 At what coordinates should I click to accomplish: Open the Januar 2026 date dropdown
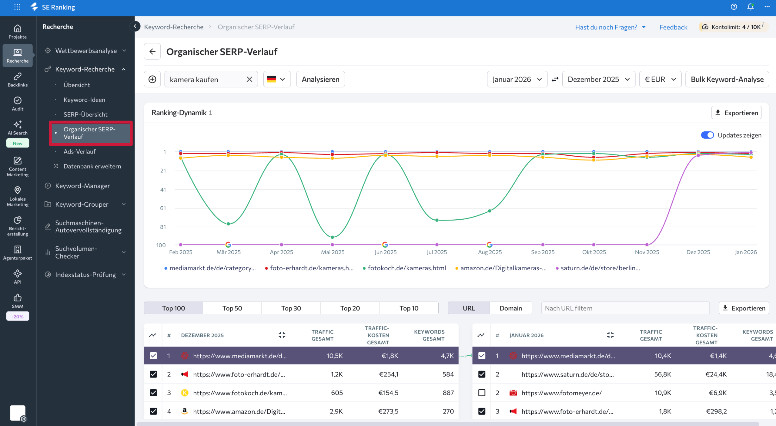click(x=517, y=79)
